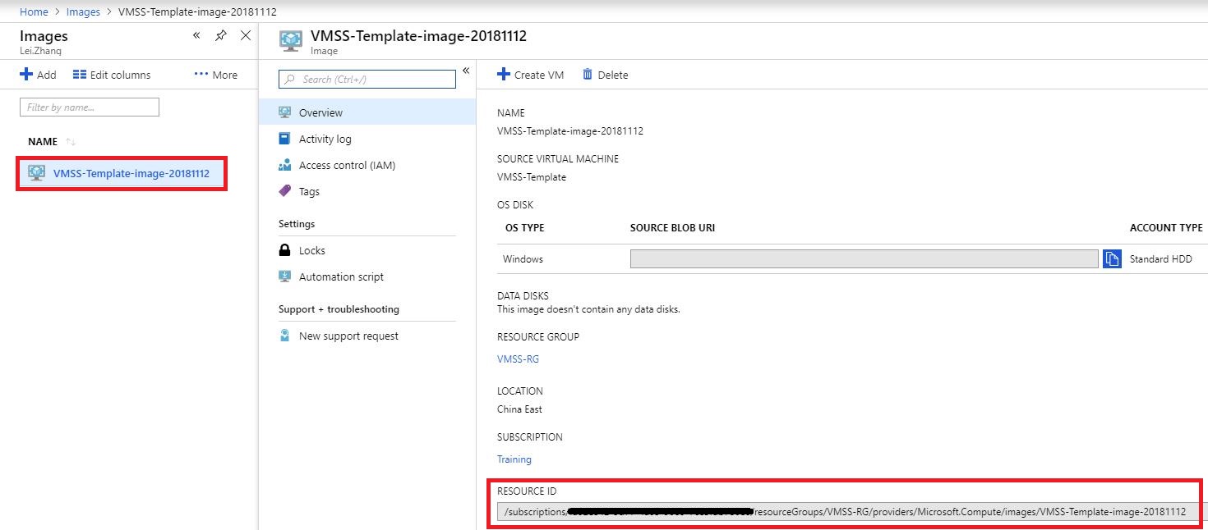Image resolution: width=1208 pixels, height=530 pixels.
Task: Copy the source blob URI
Action: pyautogui.click(x=1112, y=258)
